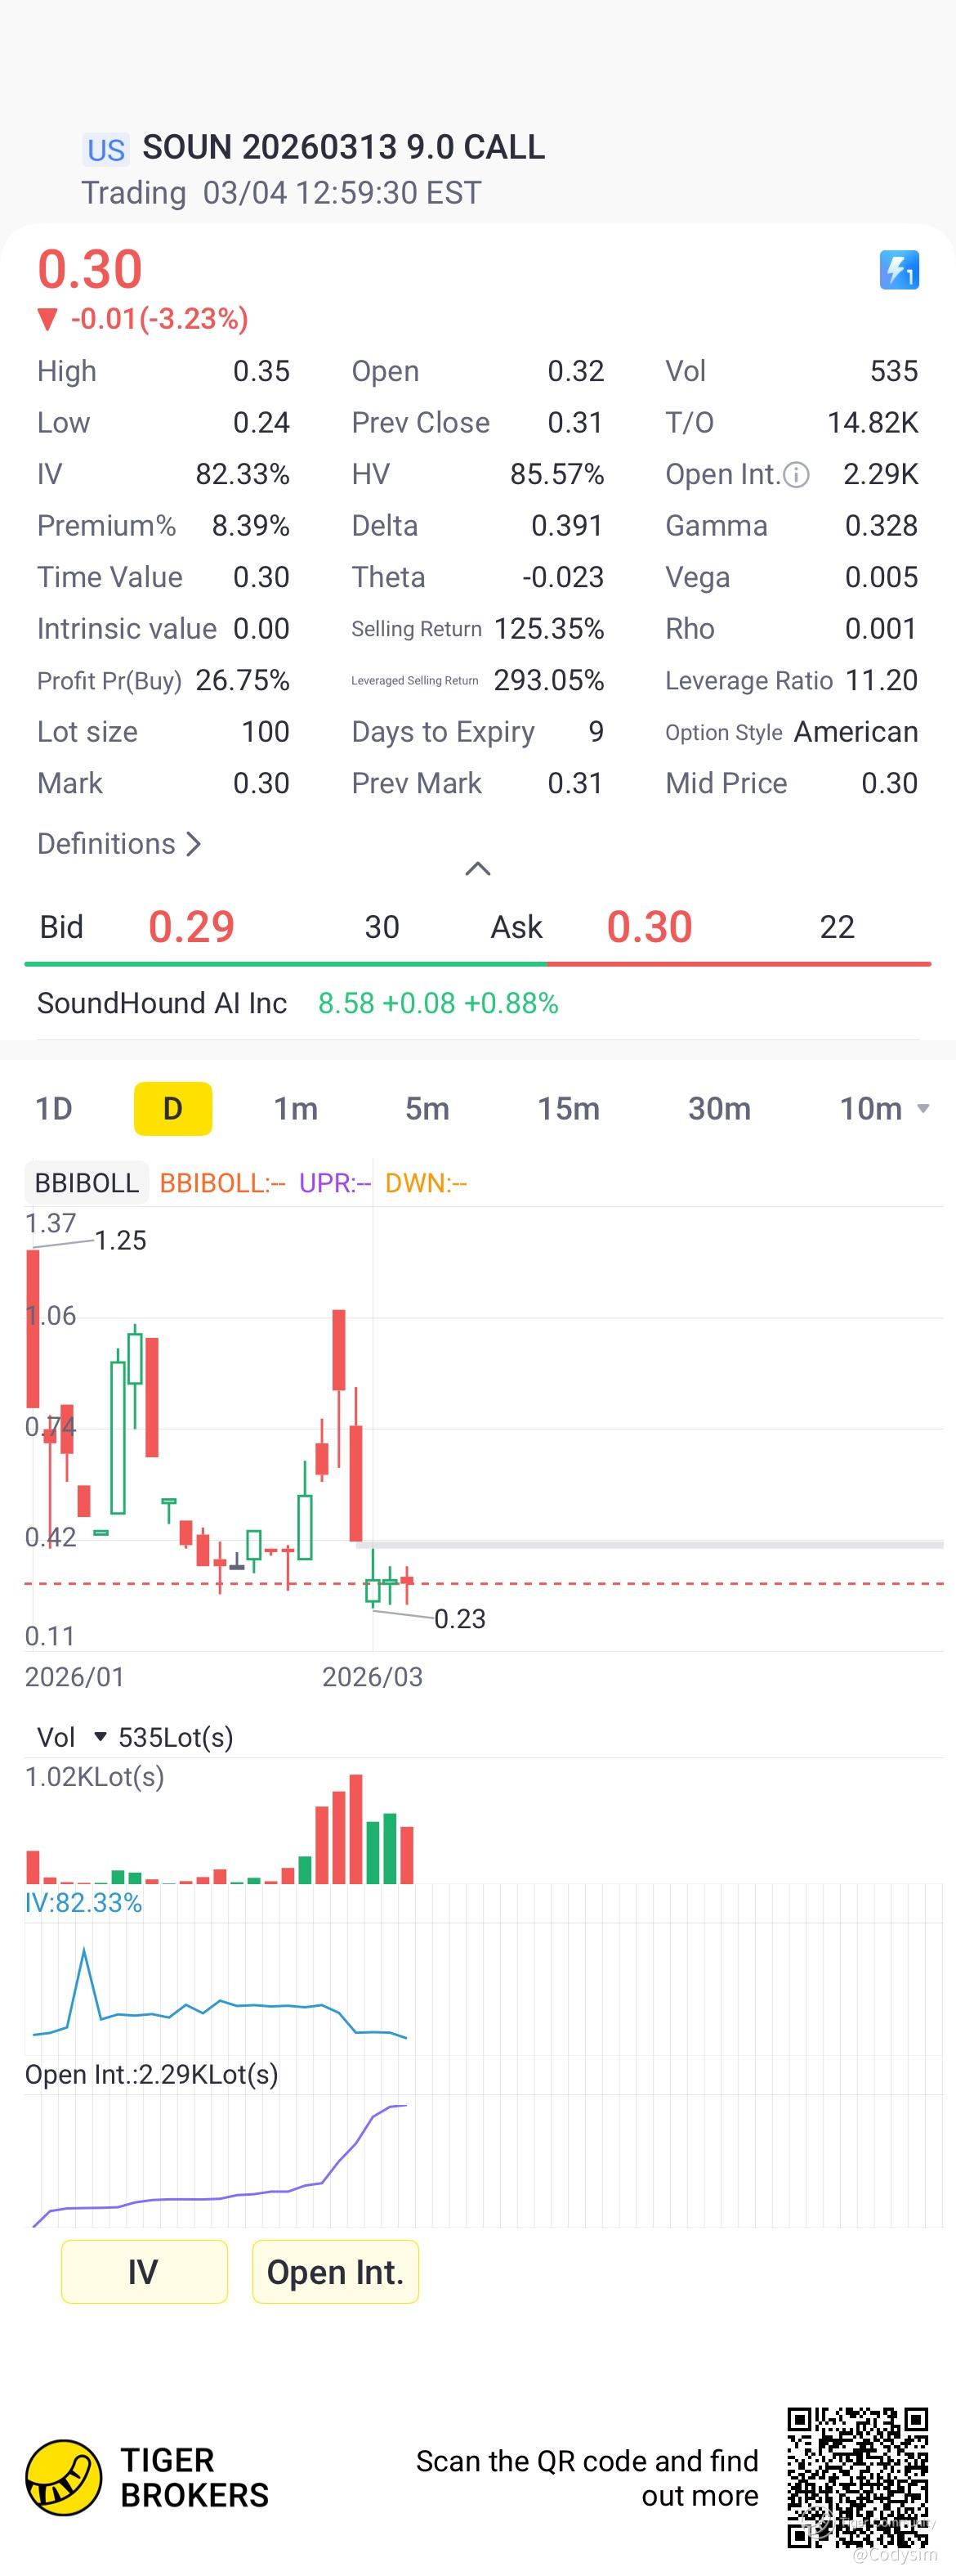Select the 5m timeframe tab
Screen dimensions: 956x2576
coord(427,1109)
